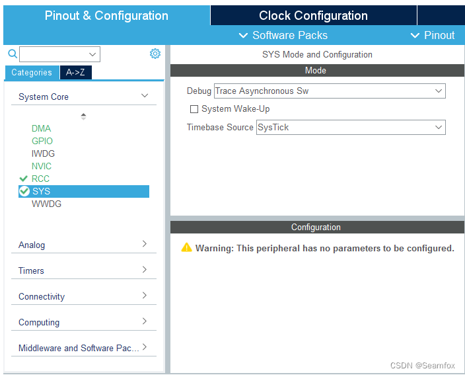
Task: Open the Pinout menu
Action: click(x=433, y=35)
